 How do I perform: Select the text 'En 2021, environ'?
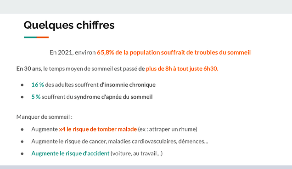(x=73, y=53)
